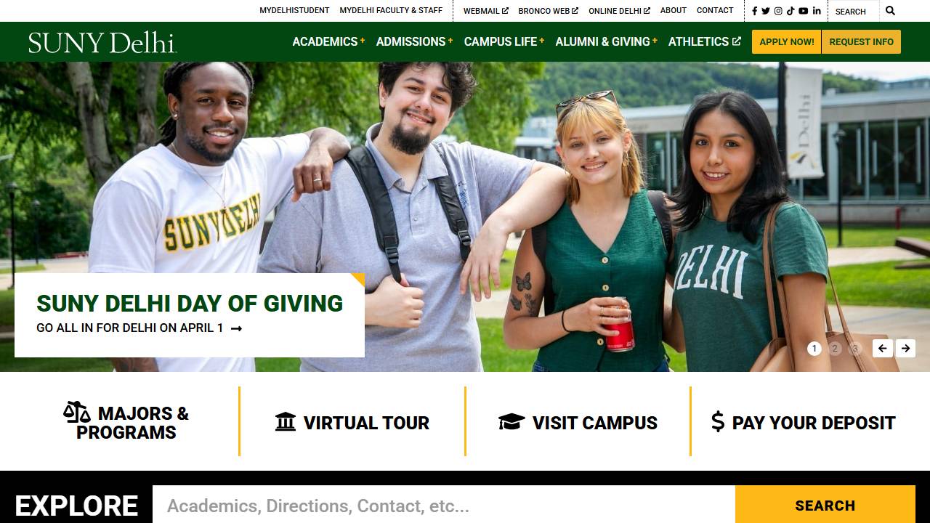The width and height of the screenshot is (930, 523).
Task: Open the Instagram social icon
Action: point(778,11)
